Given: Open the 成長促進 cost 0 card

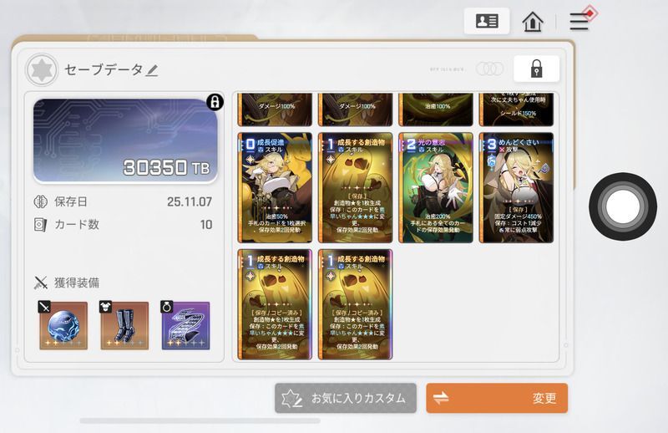Looking at the screenshot, I should pos(275,188).
